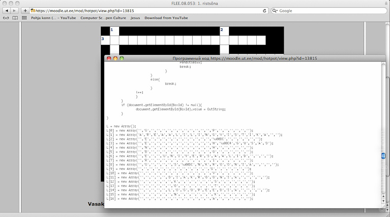Click the code line starting with L[16]
The image size is (390, 217).
(x=179, y=199)
